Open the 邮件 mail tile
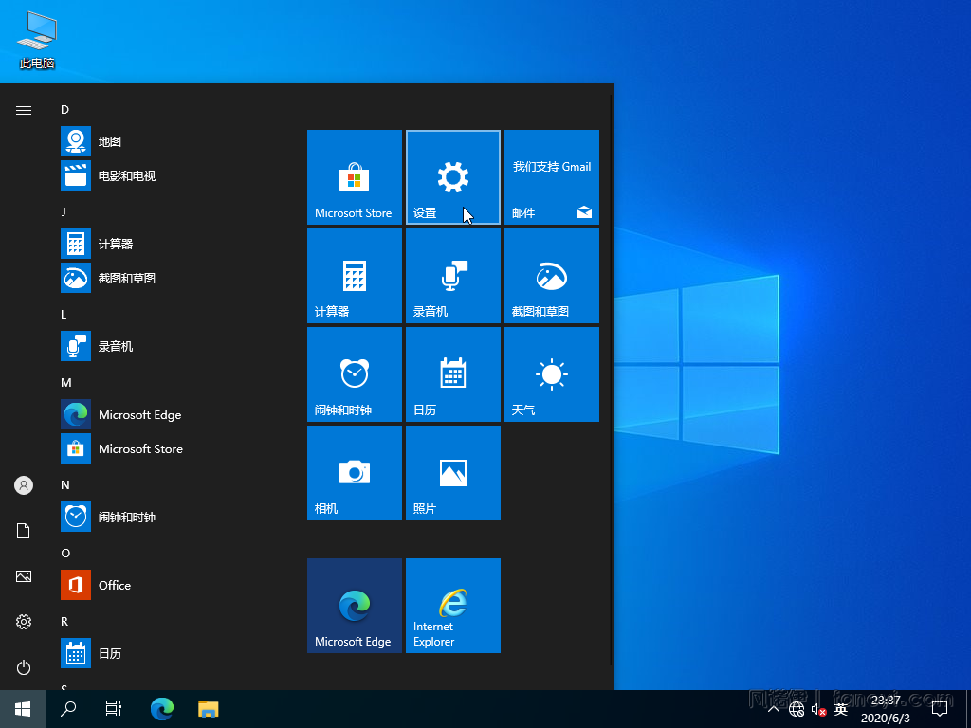The image size is (971, 728). point(551,177)
